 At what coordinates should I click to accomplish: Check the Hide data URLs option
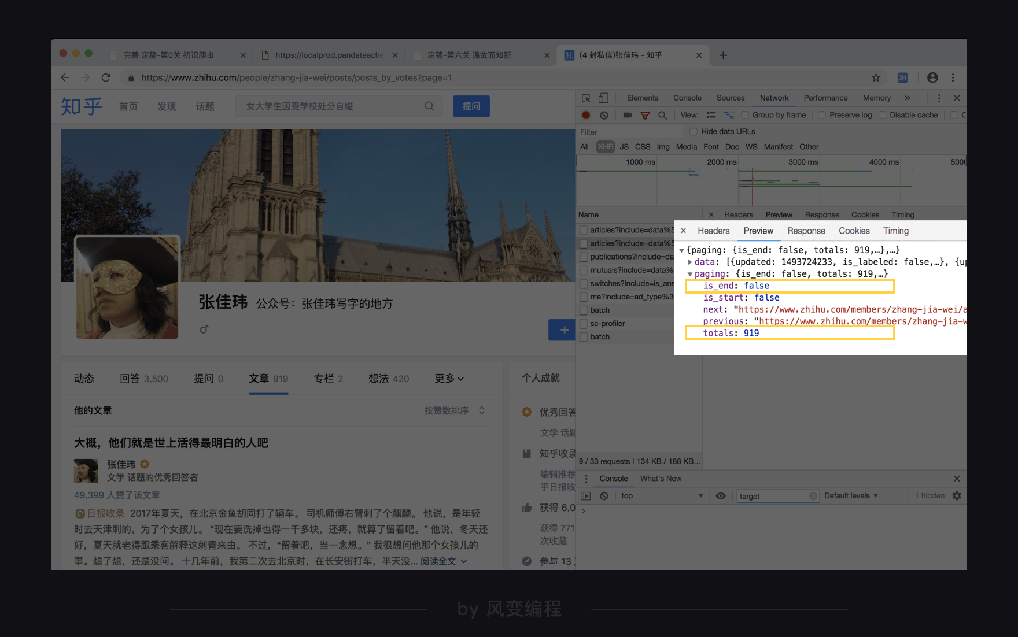(x=694, y=131)
